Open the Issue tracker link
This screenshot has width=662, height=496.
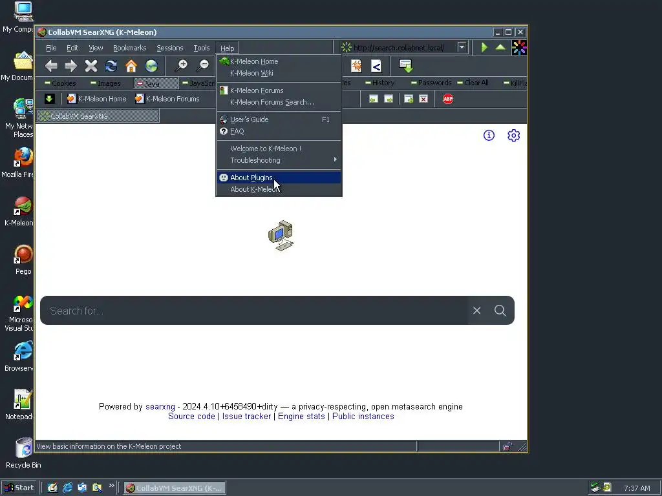coord(246,417)
